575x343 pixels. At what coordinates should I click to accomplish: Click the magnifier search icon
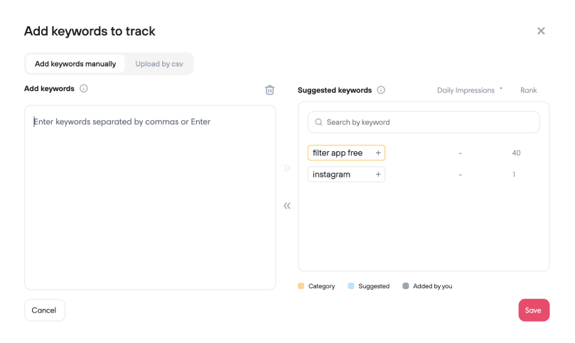[x=318, y=122]
